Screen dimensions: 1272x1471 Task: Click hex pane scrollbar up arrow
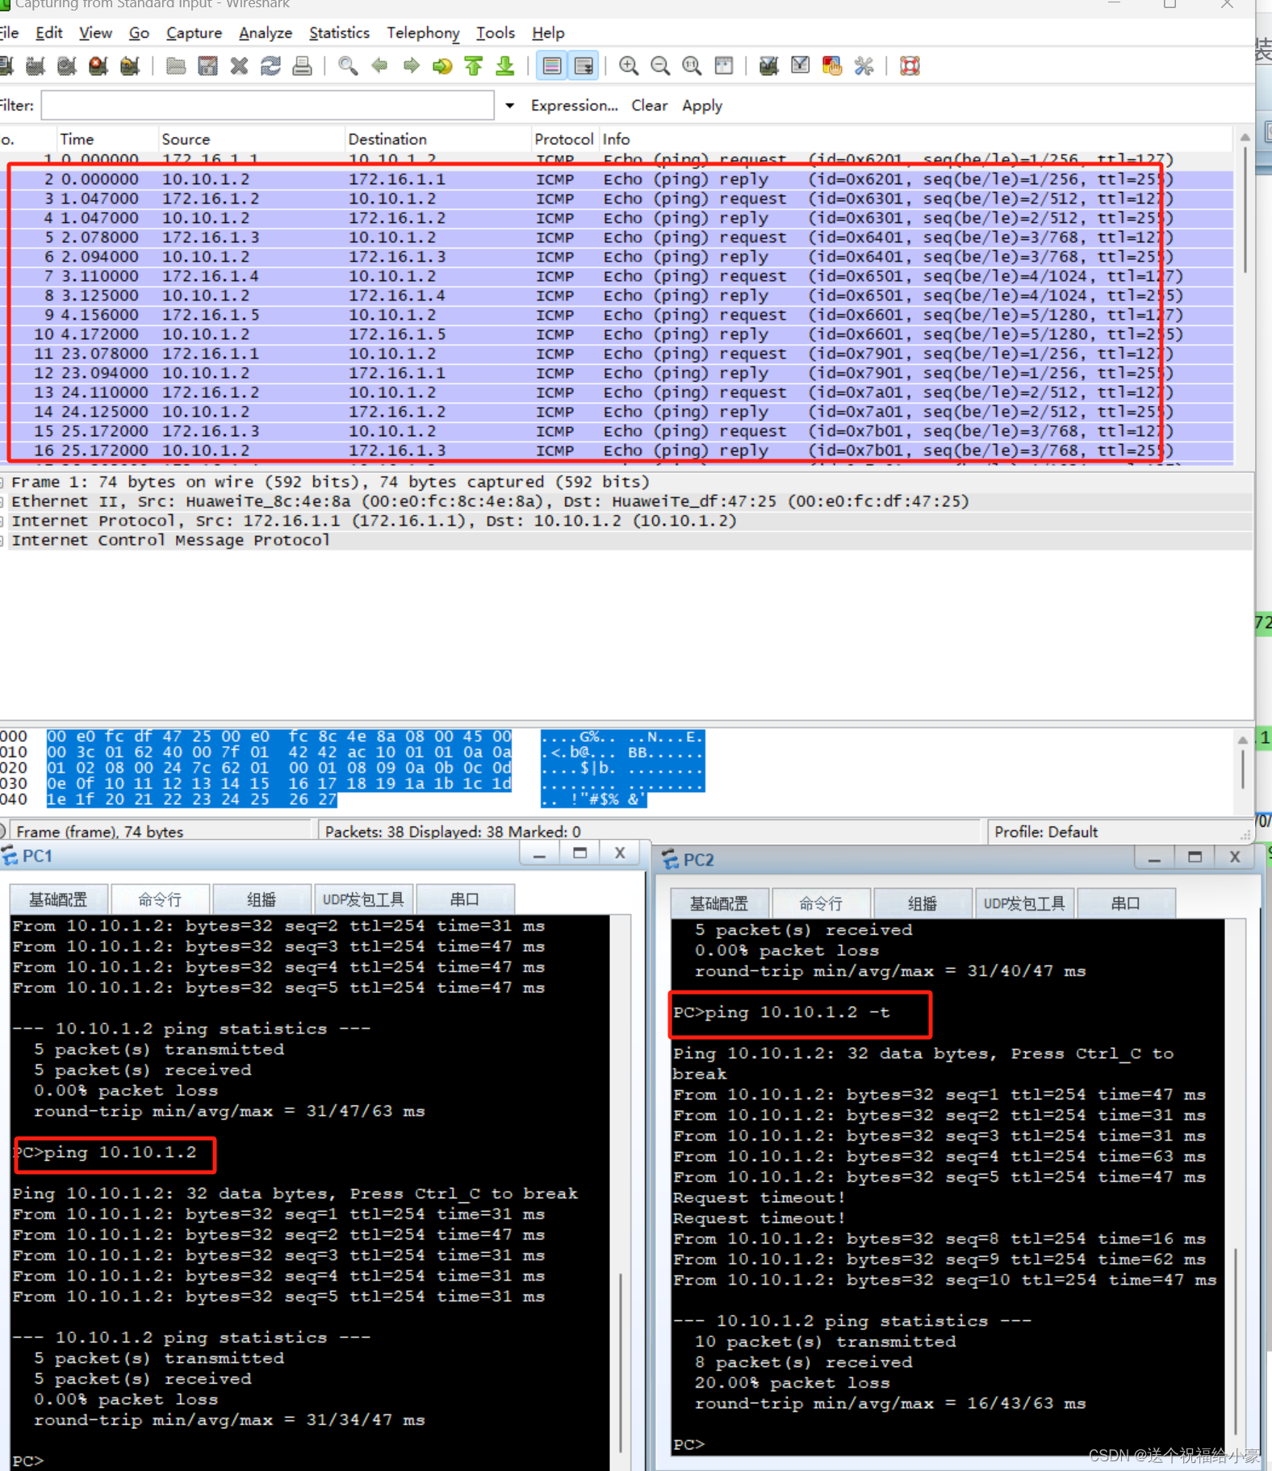1243,740
